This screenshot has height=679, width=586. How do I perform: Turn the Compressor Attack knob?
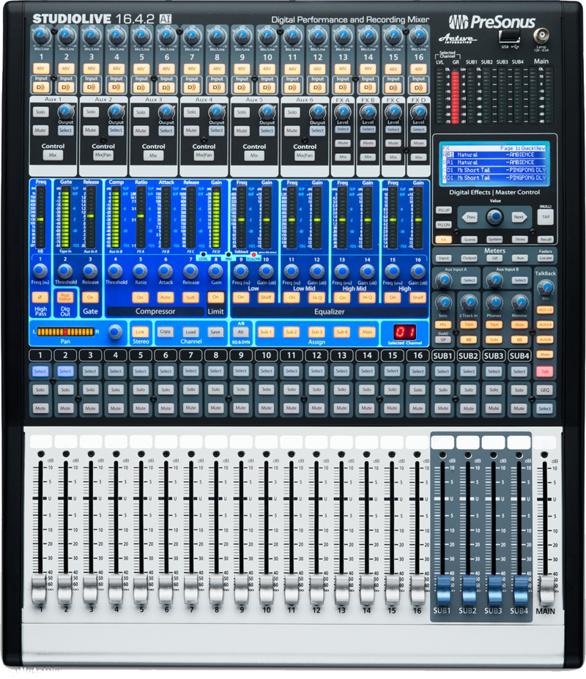tap(165, 271)
